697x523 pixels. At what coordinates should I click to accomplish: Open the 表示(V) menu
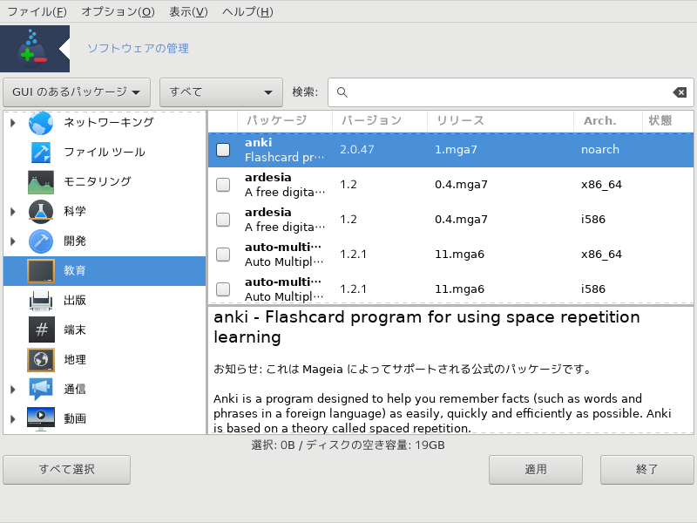tap(188, 11)
